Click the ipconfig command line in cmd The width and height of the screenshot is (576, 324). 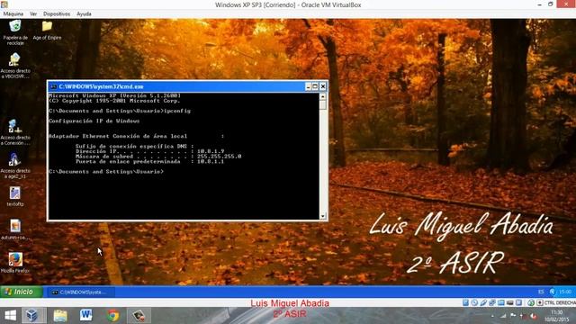click(x=120, y=111)
